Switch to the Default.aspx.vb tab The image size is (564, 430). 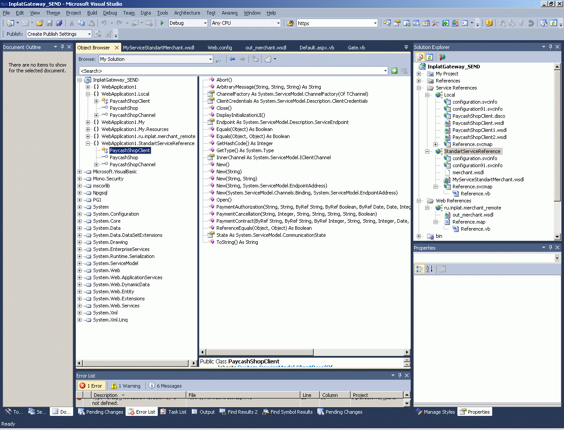317,48
